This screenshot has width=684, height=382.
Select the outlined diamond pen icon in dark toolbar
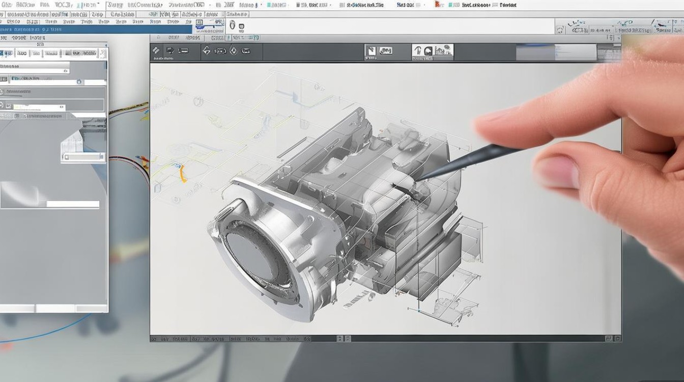(206, 50)
